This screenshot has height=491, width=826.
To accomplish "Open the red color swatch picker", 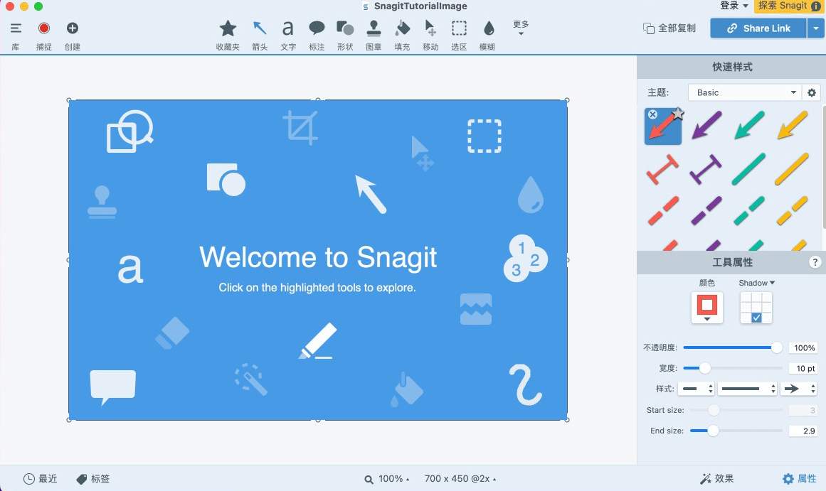I will pos(707,308).
